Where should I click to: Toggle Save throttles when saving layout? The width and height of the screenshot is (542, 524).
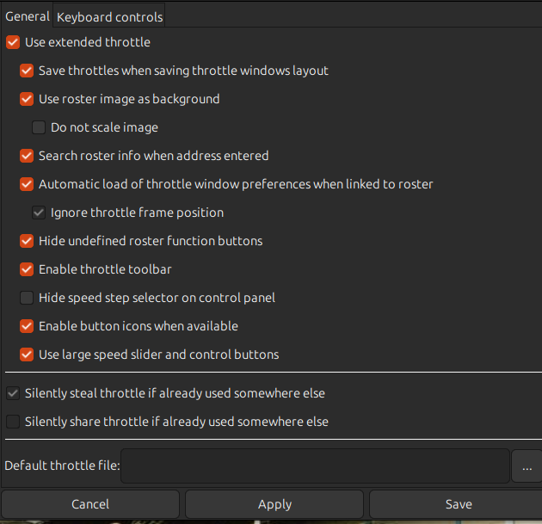pyautogui.click(x=27, y=71)
